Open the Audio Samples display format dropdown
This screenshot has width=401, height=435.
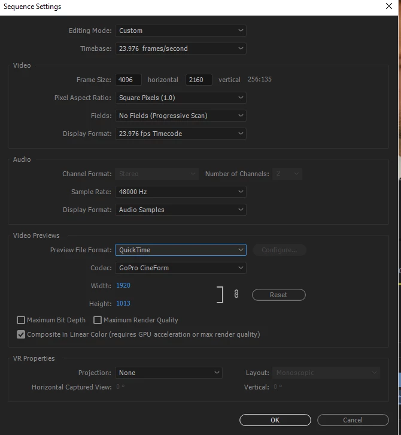click(x=181, y=210)
